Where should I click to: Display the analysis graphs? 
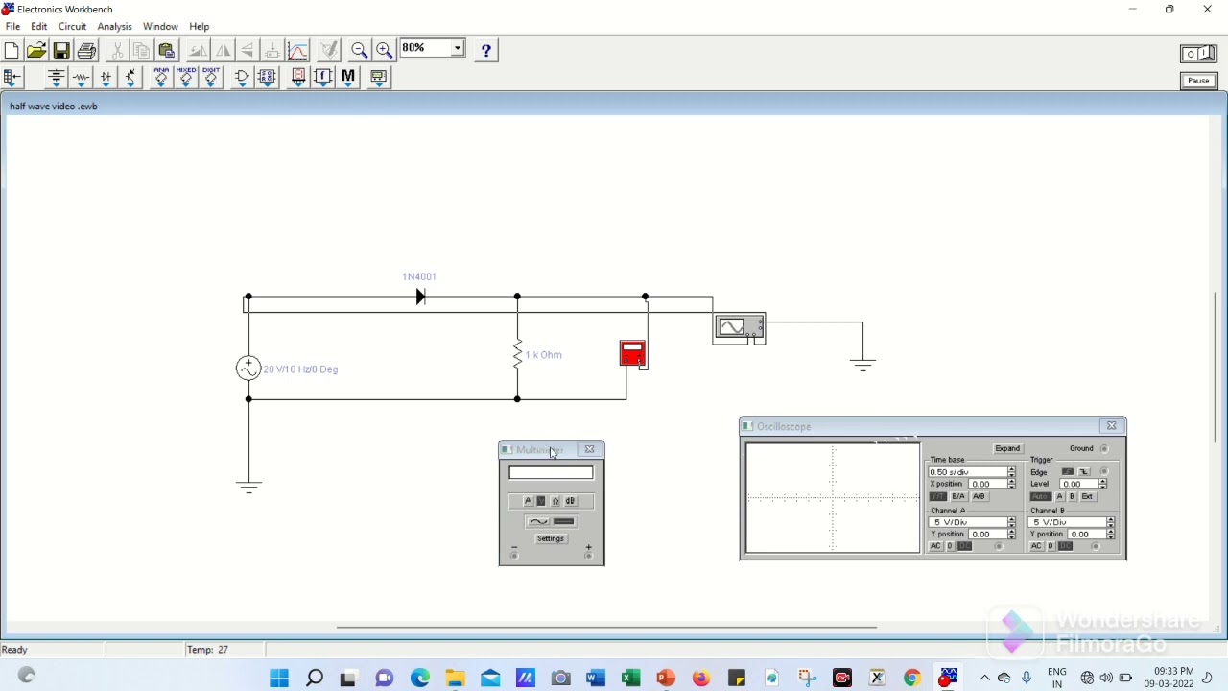(298, 50)
